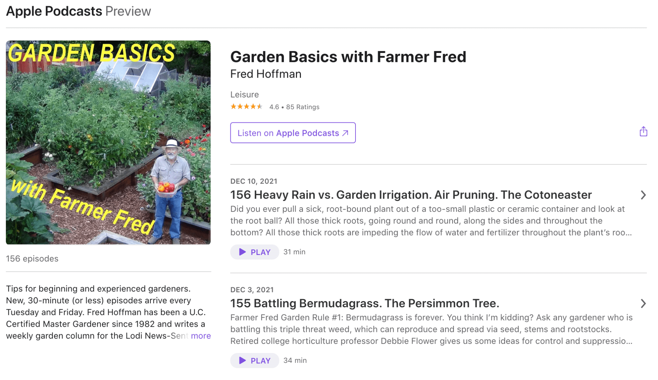
Task: Play episode 156 Heavy Rain
Action: tap(254, 252)
